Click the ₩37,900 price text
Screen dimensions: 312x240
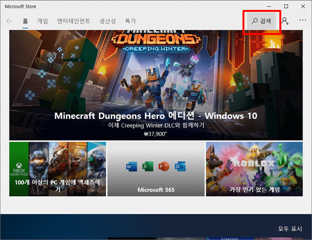(156, 134)
